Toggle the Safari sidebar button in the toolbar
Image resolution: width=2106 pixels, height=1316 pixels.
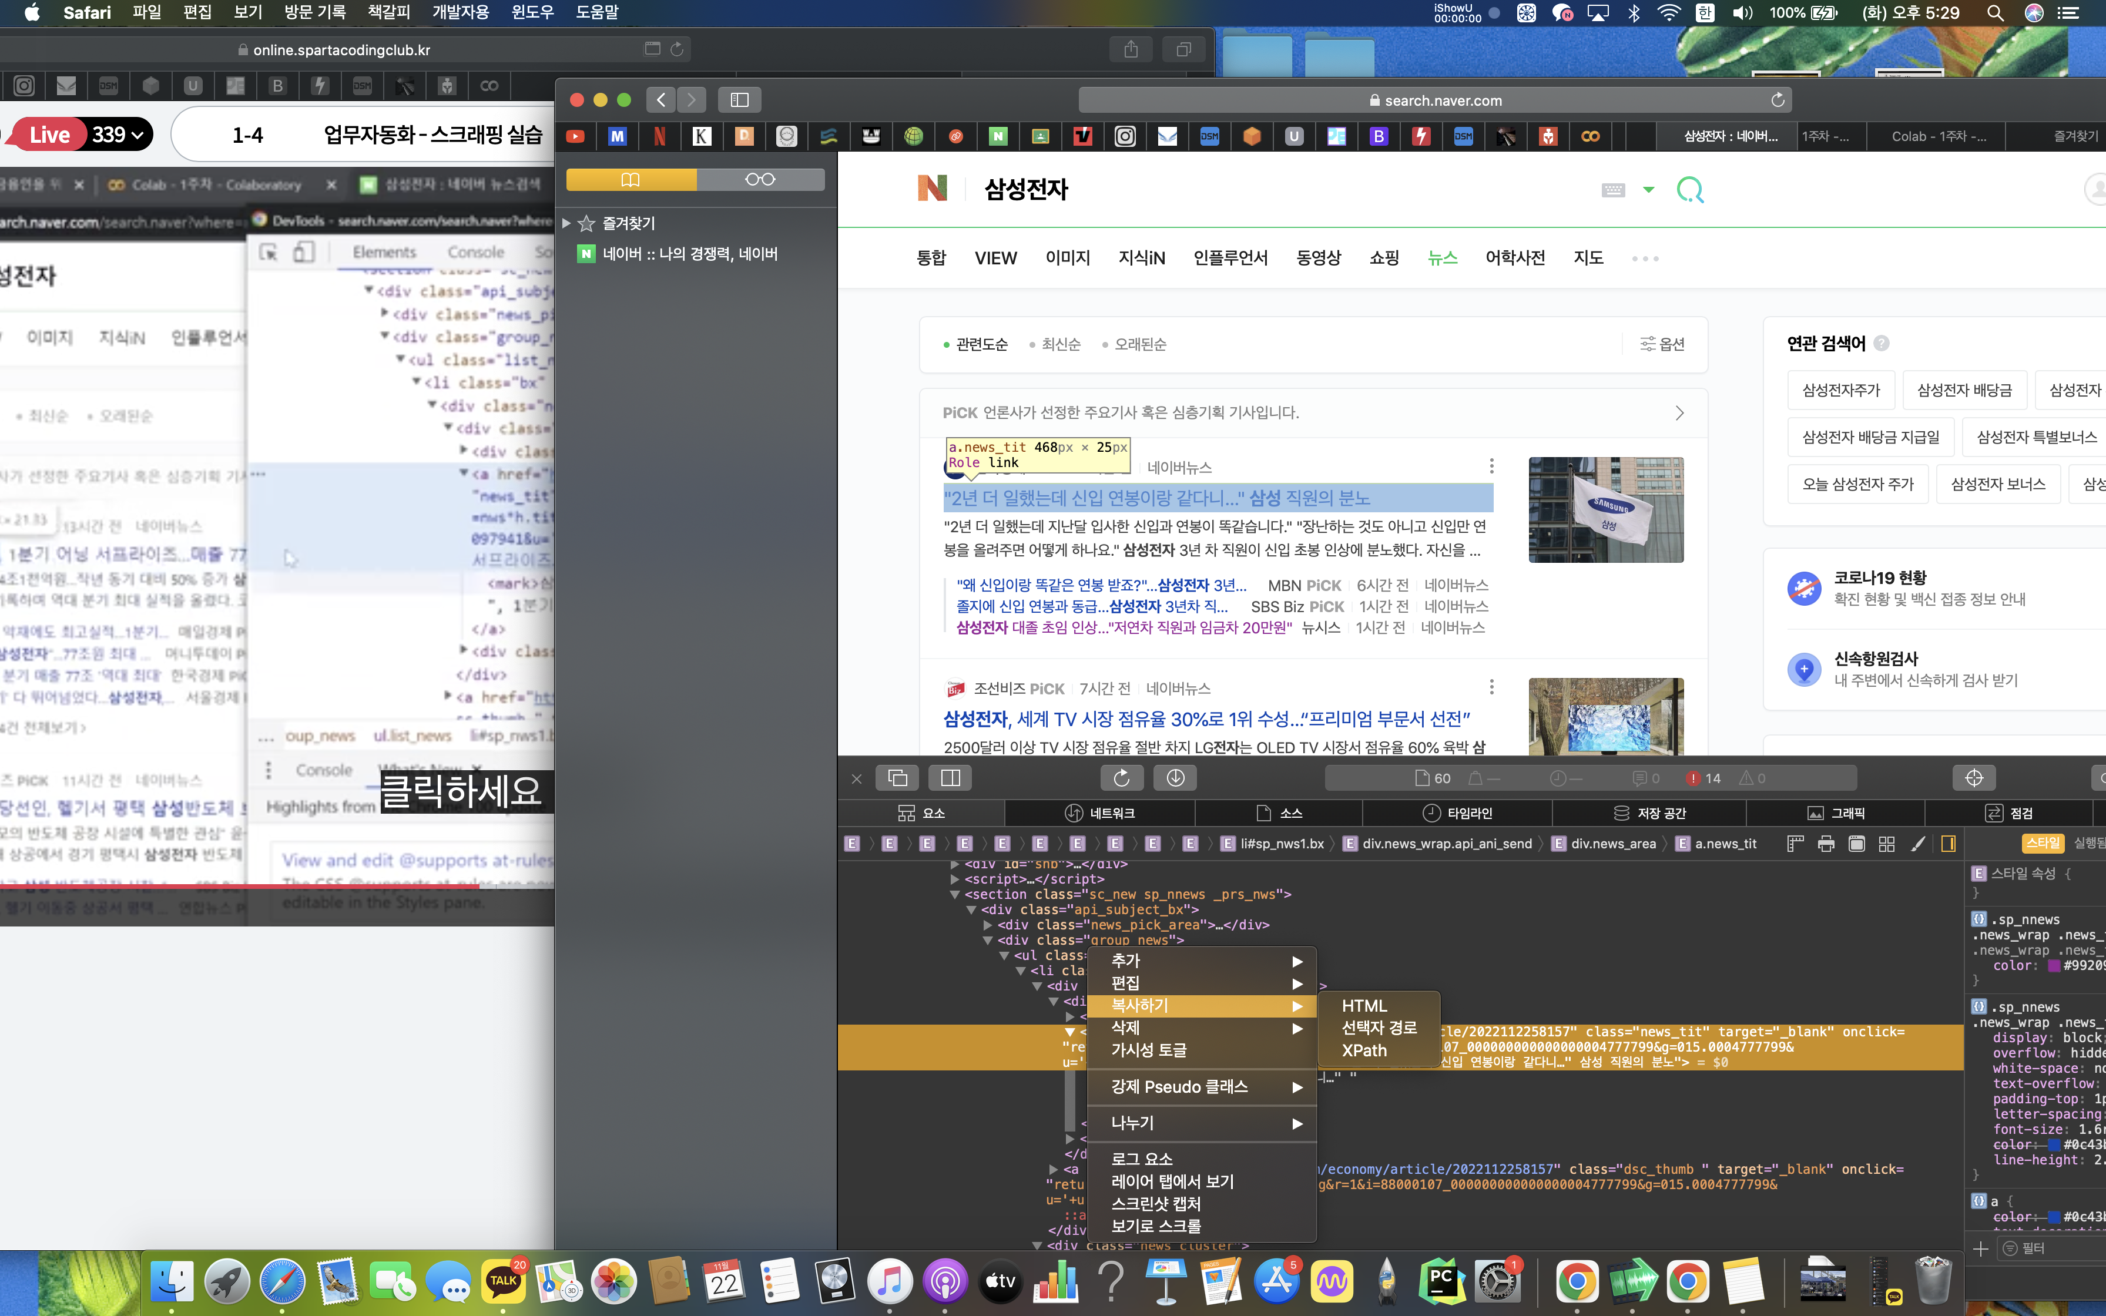(x=740, y=100)
